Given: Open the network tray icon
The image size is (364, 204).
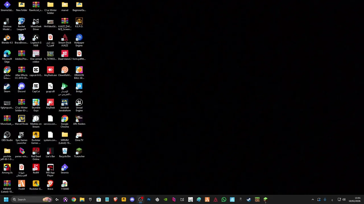Looking at the screenshot, I should tap(339, 199).
